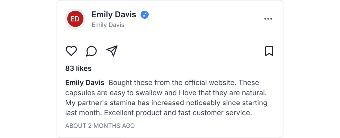The image size is (340, 138).
Task: Like the post with the heart icon
Action: (71, 51)
